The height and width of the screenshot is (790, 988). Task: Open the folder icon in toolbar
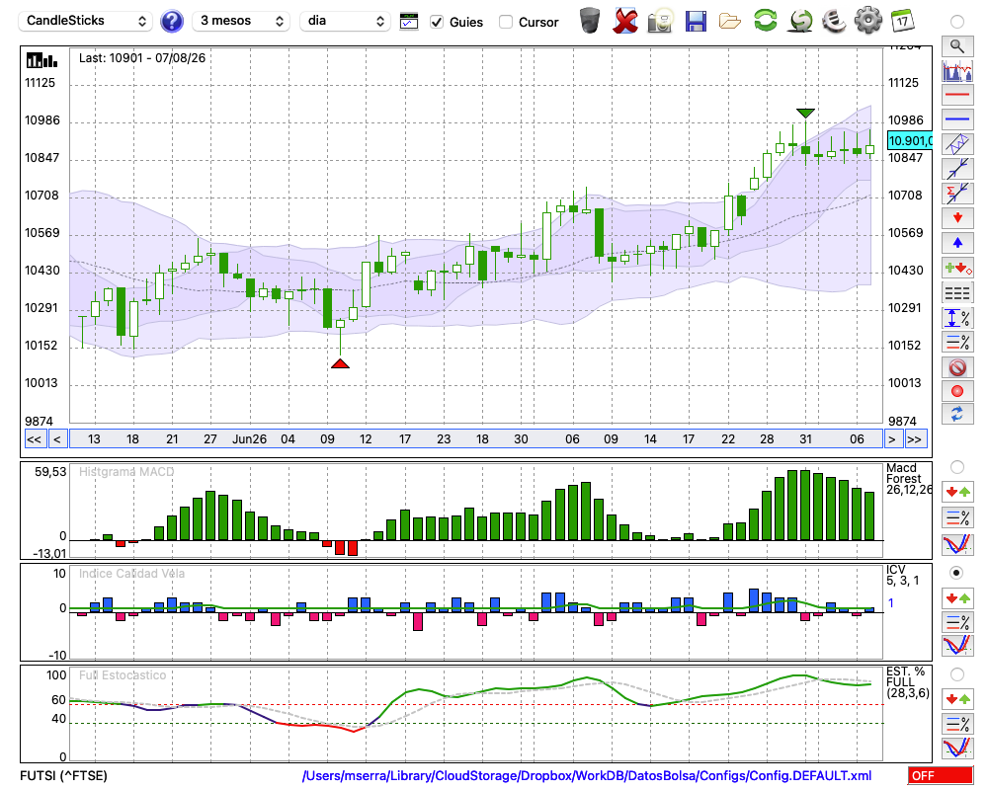[730, 22]
